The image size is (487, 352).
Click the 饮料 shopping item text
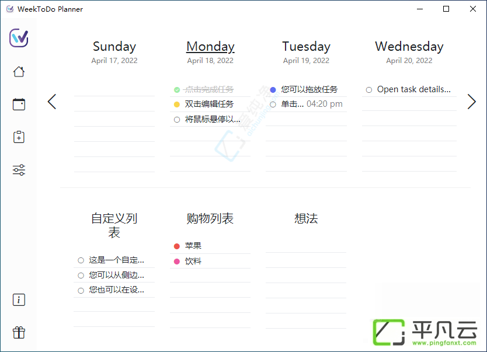coord(193,261)
